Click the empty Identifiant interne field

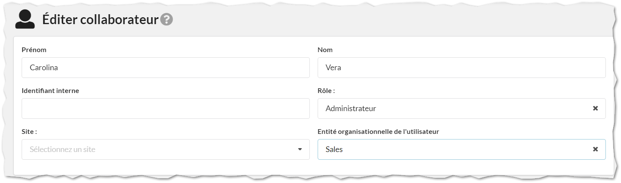click(x=166, y=109)
